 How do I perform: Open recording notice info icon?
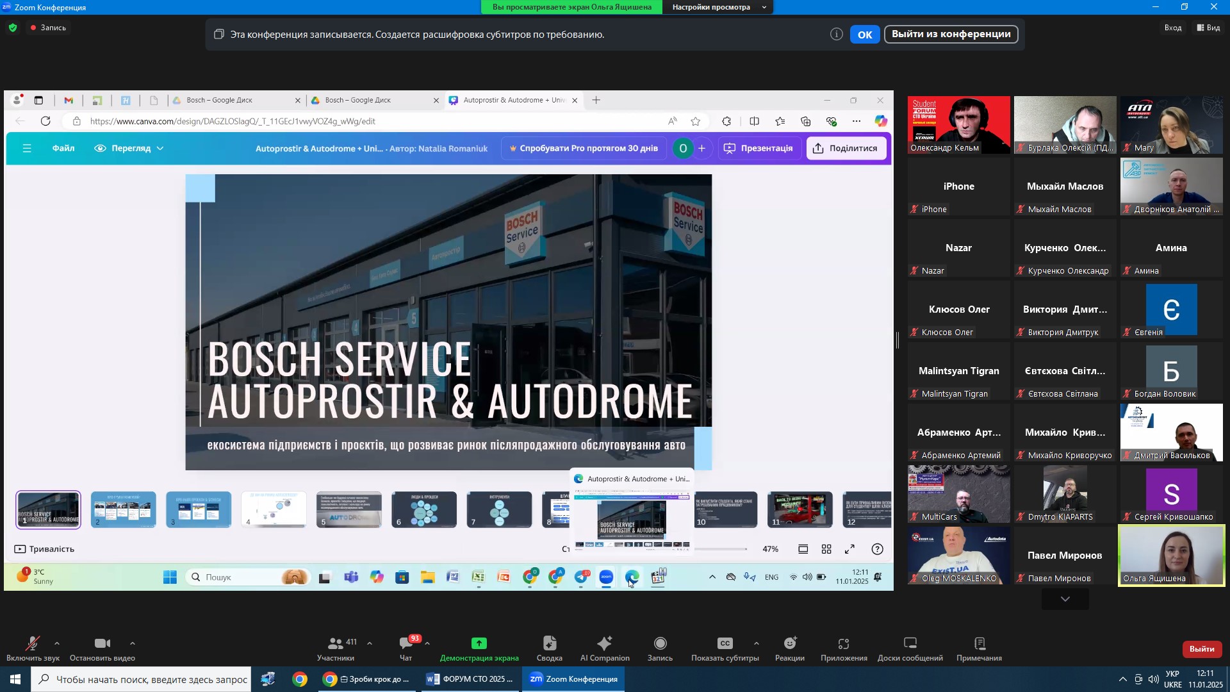[837, 35]
